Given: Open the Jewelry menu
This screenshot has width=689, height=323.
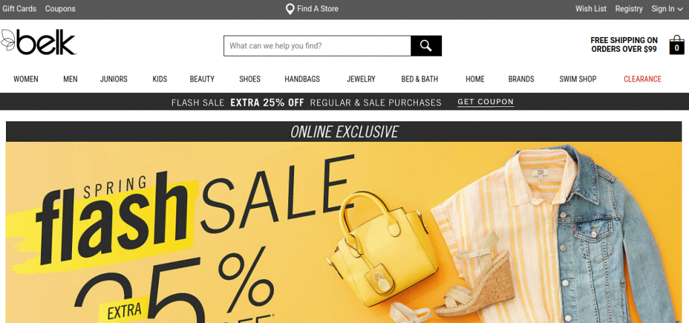Looking at the screenshot, I should [x=361, y=79].
